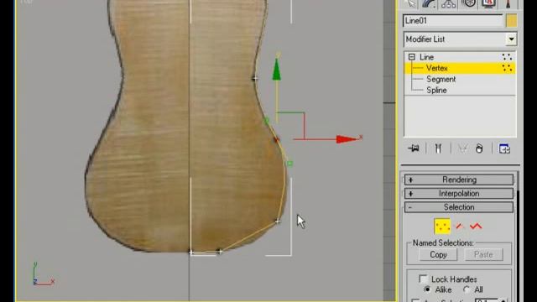Viewport: 537px width, 302px height.
Task: Select the All radio button
Action: [x=467, y=289]
